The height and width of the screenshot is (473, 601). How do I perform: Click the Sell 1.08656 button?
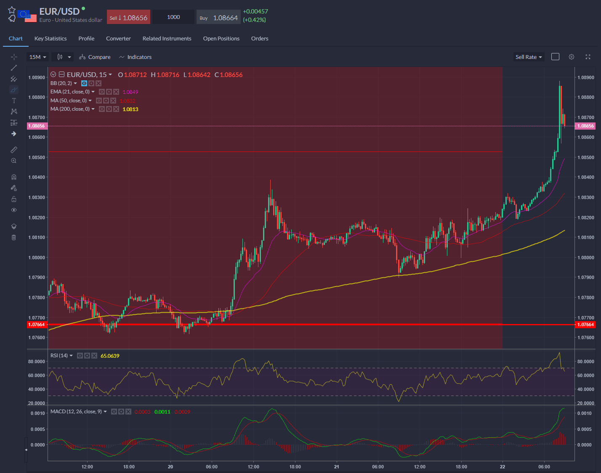tap(128, 17)
